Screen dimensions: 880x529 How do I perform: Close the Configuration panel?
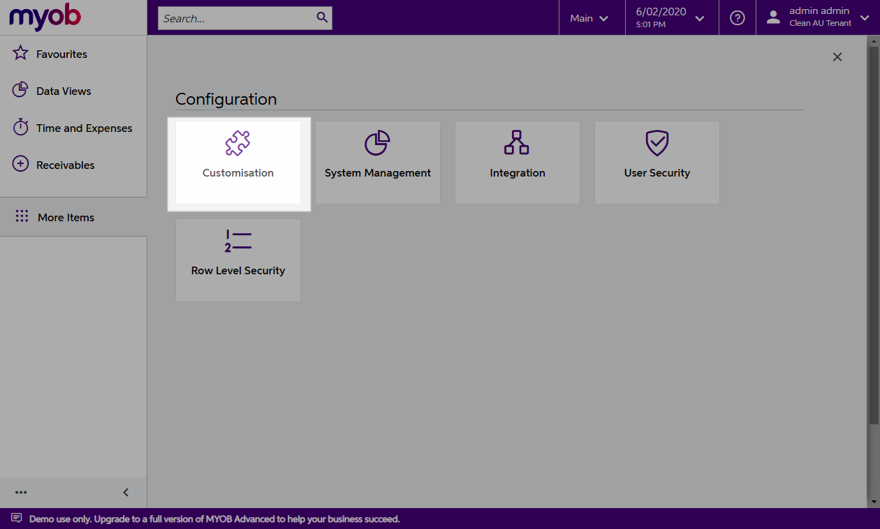[x=837, y=57]
